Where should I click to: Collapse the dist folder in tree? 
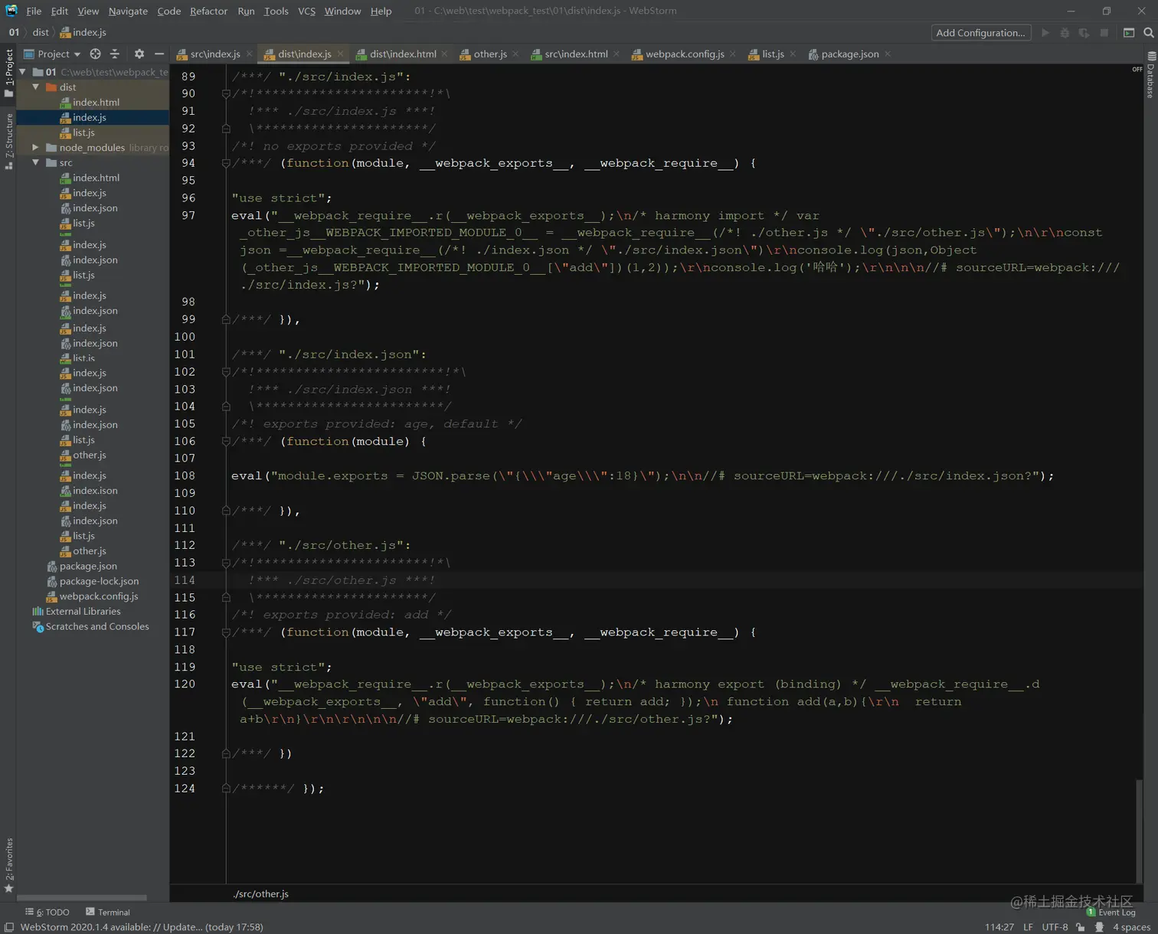point(35,87)
